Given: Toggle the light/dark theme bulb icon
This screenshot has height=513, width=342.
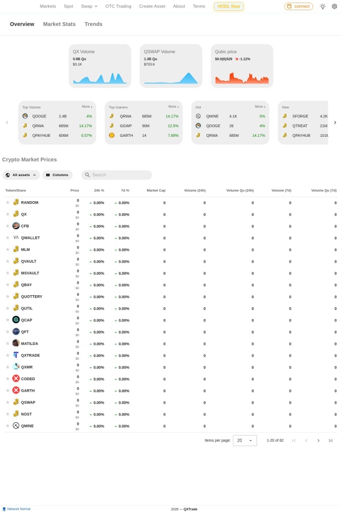Looking at the screenshot, I should point(323,6).
